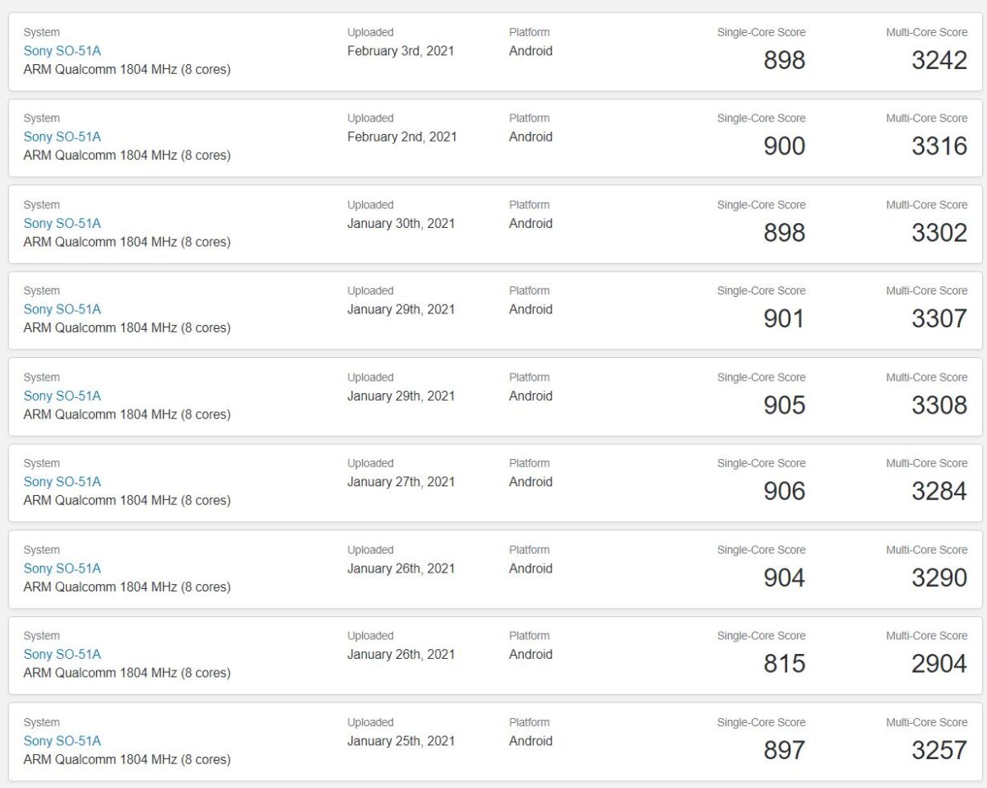Click the multi-core score 3316
This screenshot has width=987, height=788.
tap(939, 146)
